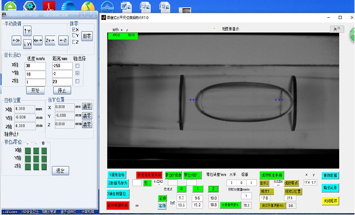Clear current Z position with 清零
This screenshot has width=355, height=215.
click(87, 124)
